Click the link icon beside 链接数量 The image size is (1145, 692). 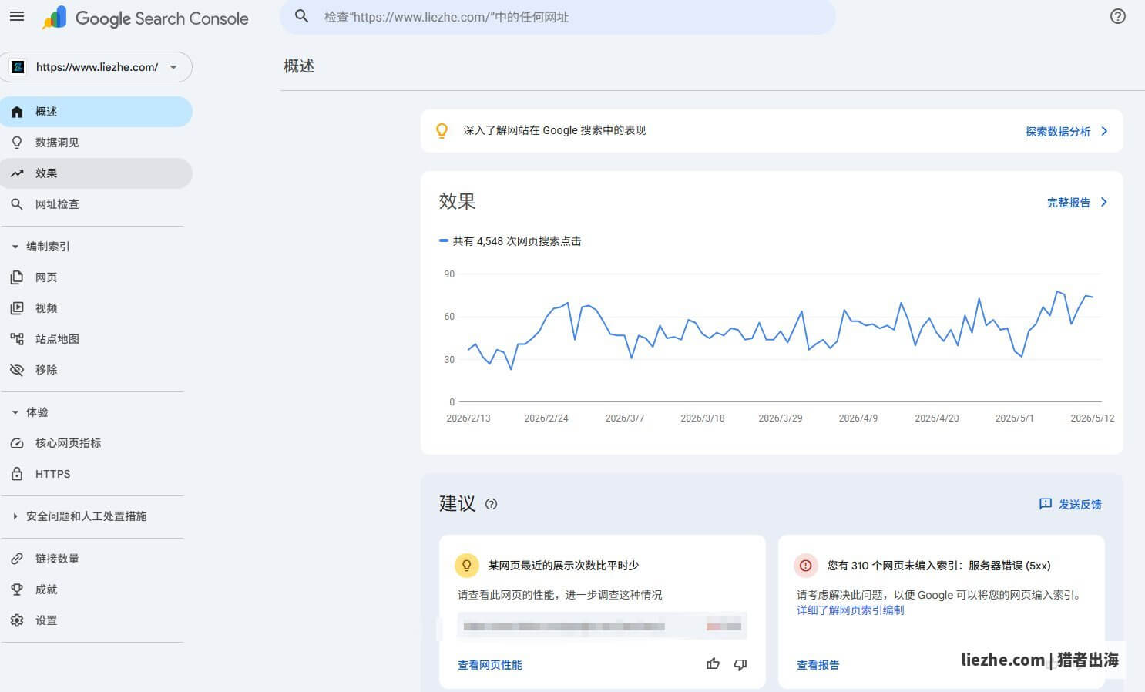17,559
